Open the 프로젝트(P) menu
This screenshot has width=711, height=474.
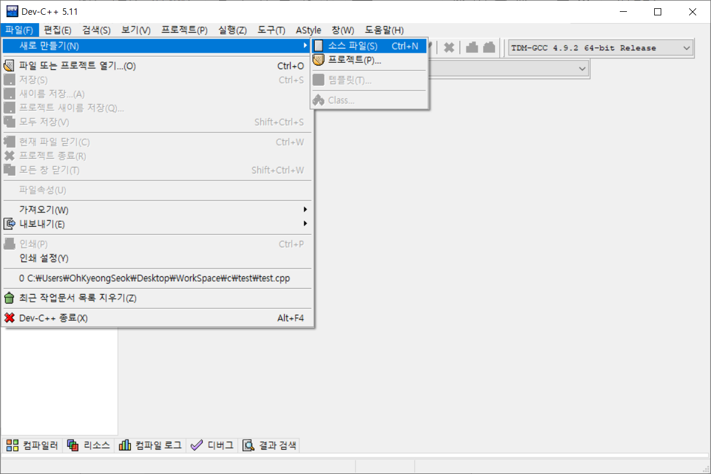pyautogui.click(x=184, y=30)
